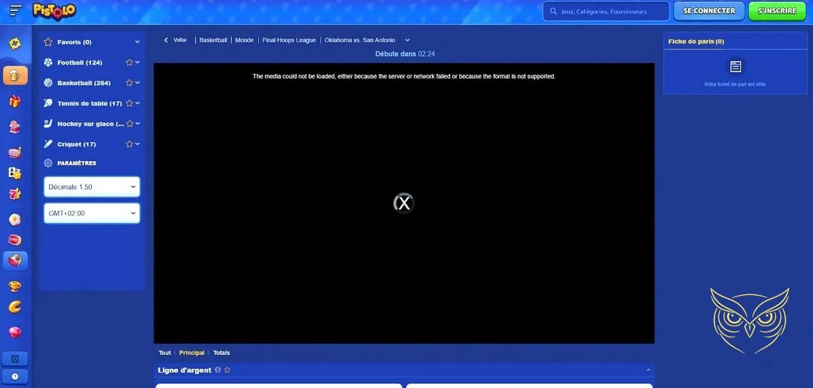Open the trophy tournaments icon

click(x=15, y=286)
